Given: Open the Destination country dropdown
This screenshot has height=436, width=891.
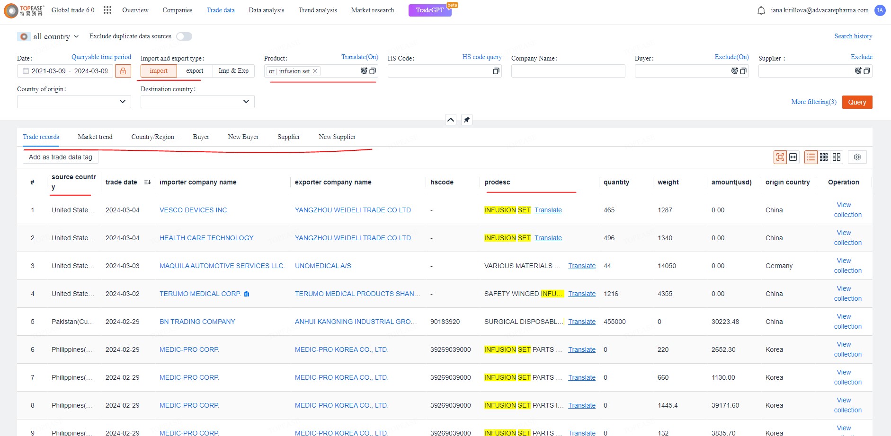Looking at the screenshot, I should point(197,102).
